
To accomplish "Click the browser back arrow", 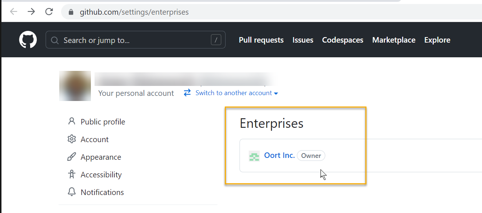I will [14, 12].
